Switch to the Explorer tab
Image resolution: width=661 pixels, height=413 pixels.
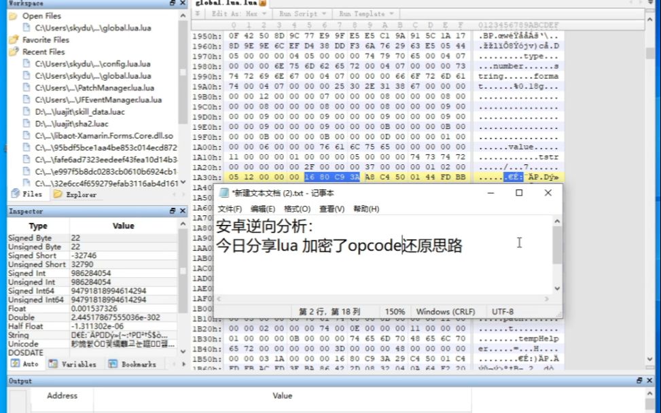pyautogui.click(x=75, y=194)
